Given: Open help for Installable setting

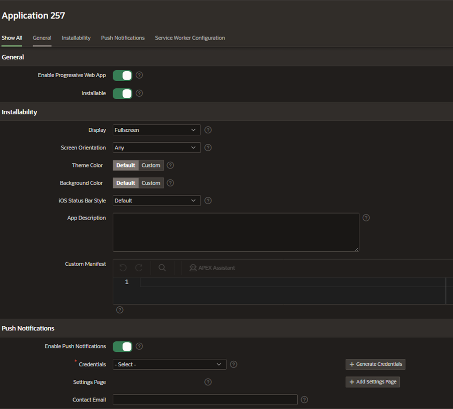Looking at the screenshot, I should pyautogui.click(x=139, y=93).
